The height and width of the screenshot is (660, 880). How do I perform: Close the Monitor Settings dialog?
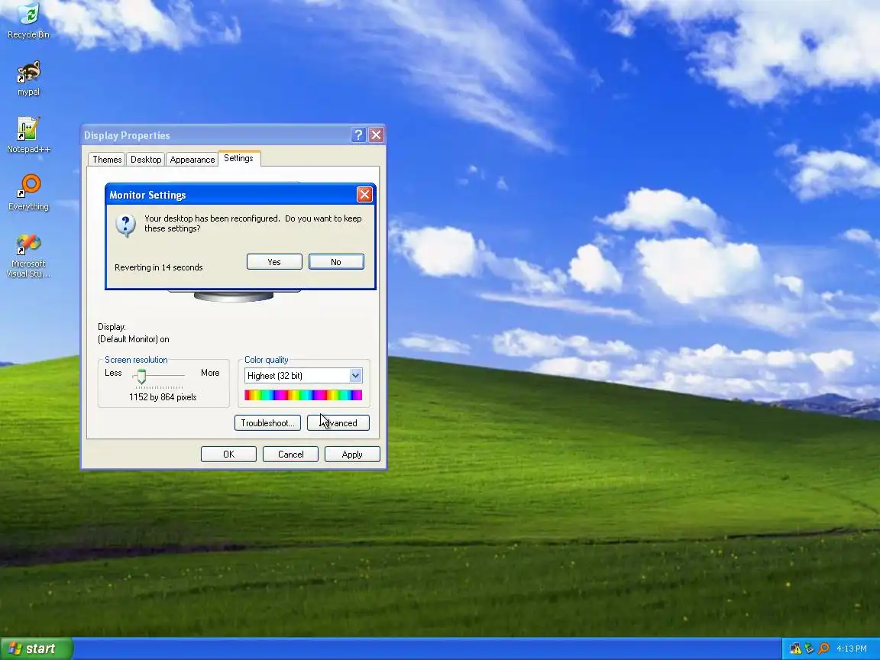coord(364,195)
